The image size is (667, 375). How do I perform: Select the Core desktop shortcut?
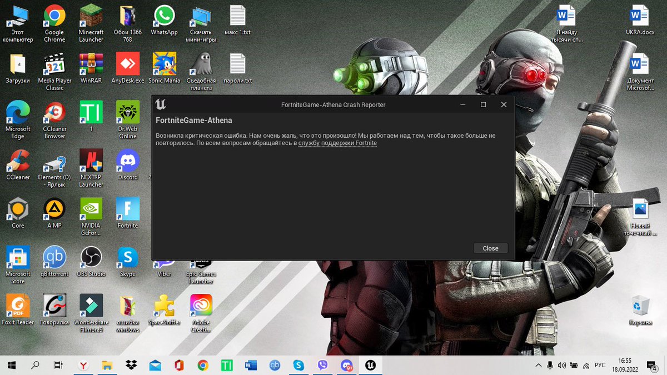click(18, 213)
